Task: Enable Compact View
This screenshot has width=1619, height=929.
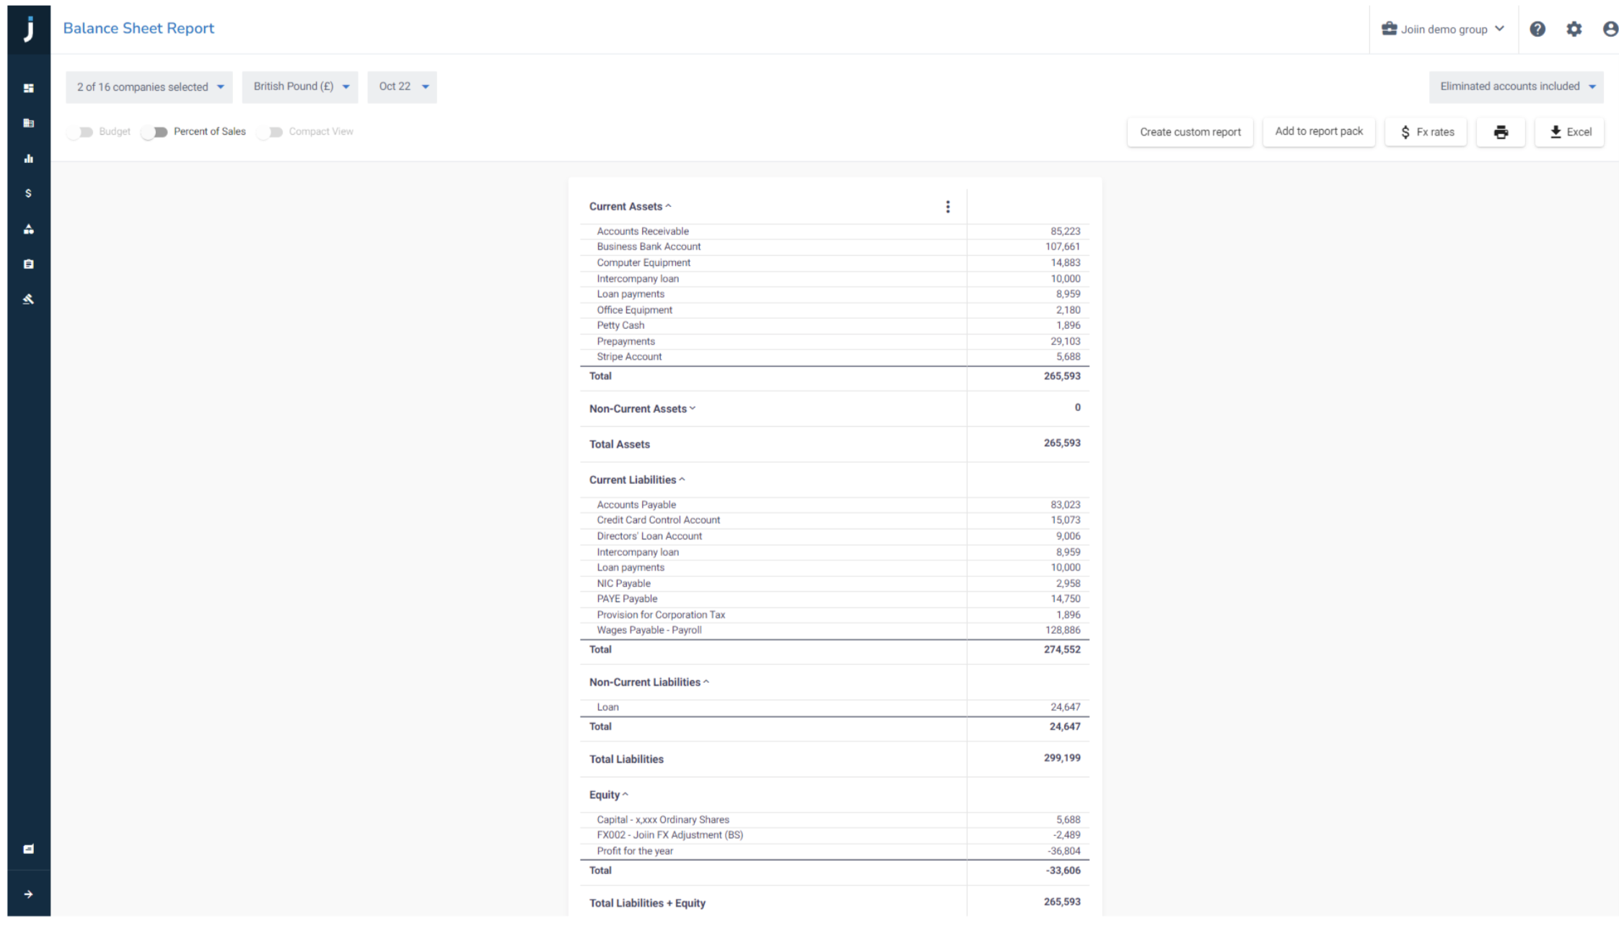Action: tap(271, 131)
